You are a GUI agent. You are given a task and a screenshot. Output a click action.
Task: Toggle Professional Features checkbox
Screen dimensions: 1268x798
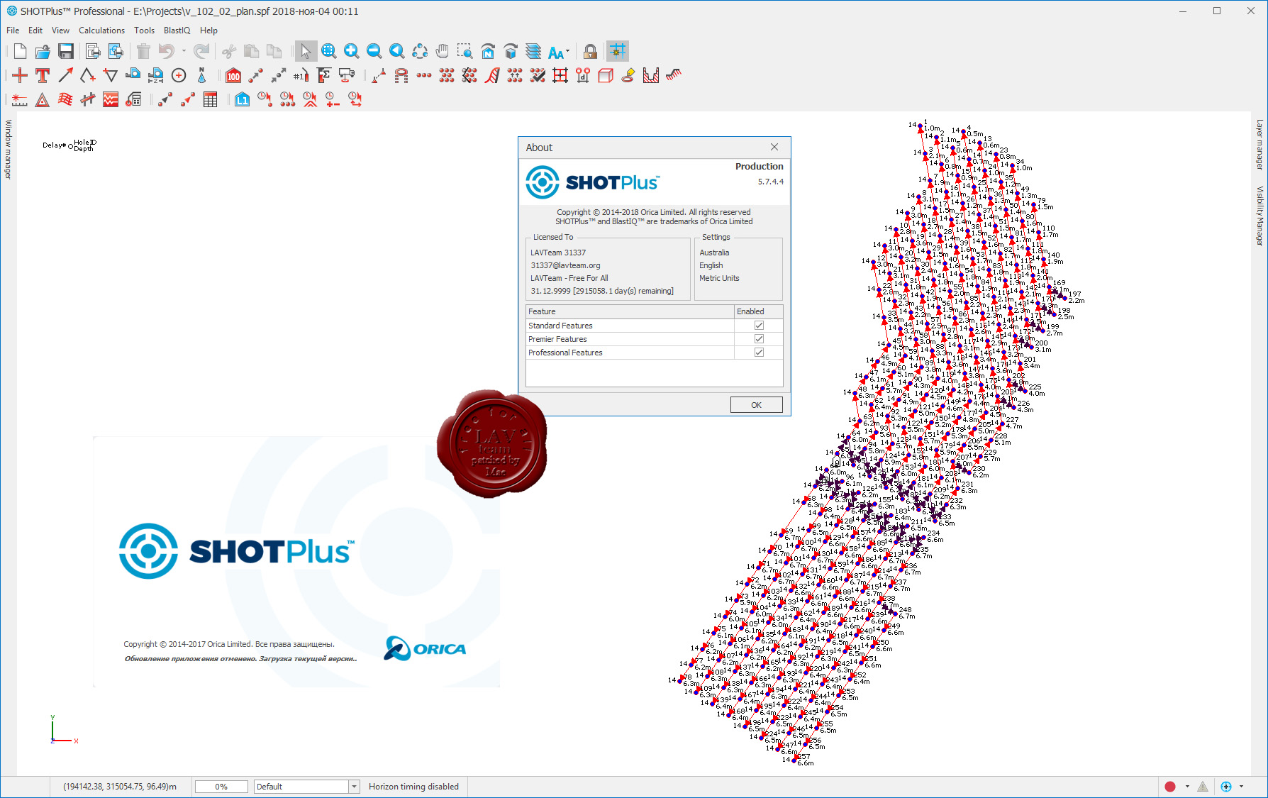coord(759,353)
